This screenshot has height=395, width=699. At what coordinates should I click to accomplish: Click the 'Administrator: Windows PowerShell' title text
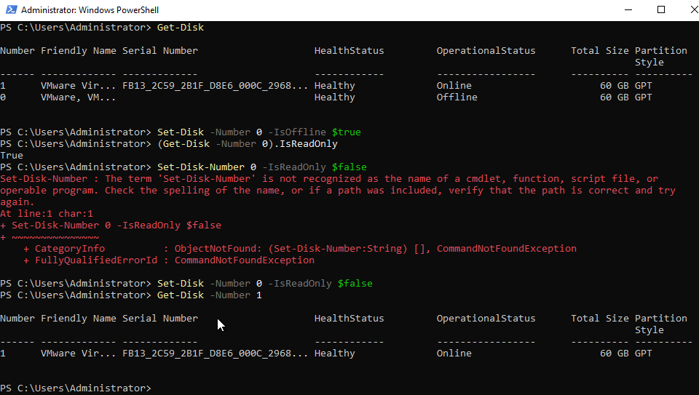tap(90, 9)
